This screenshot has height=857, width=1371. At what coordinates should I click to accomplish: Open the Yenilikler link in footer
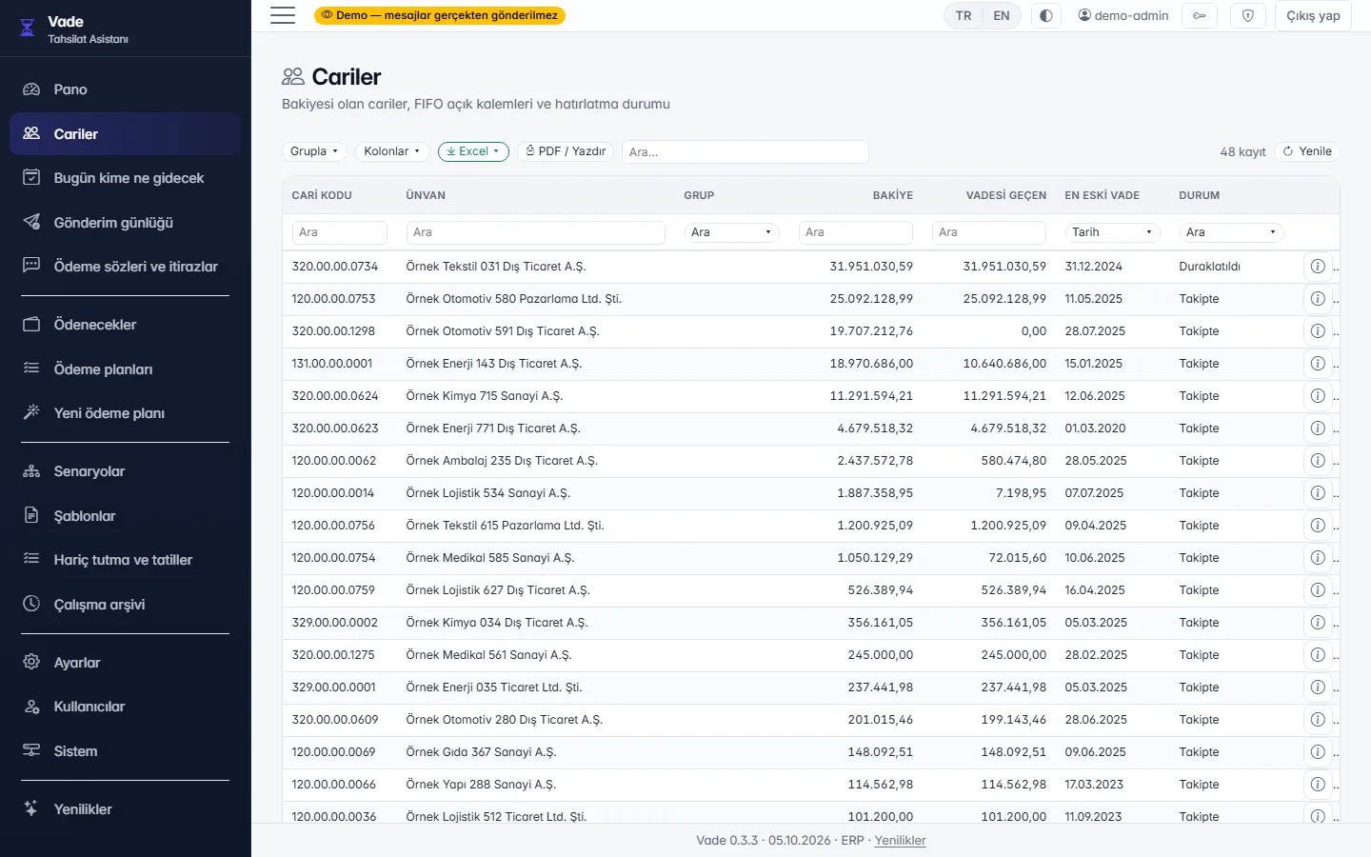(x=900, y=841)
